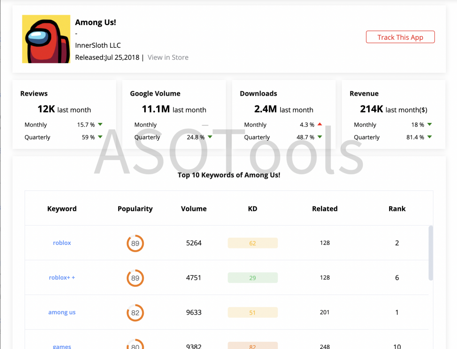Open the games keyword link
This screenshot has height=349, width=457.
[62, 346]
